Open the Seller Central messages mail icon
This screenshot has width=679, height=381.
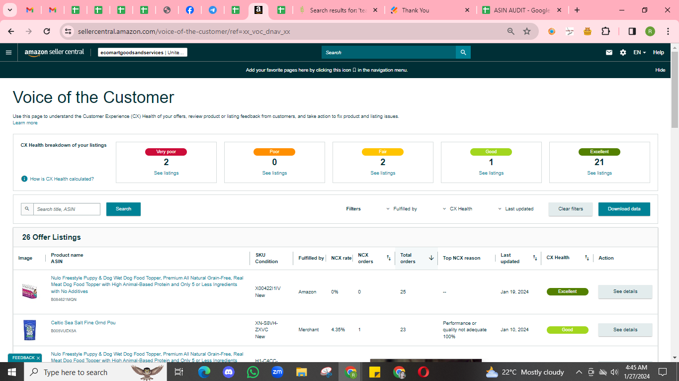coord(609,52)
